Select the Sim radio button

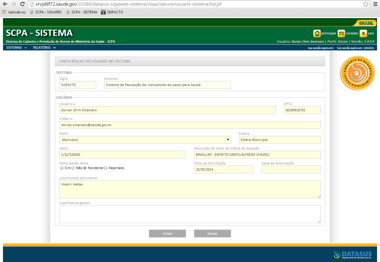click(62, 168)
